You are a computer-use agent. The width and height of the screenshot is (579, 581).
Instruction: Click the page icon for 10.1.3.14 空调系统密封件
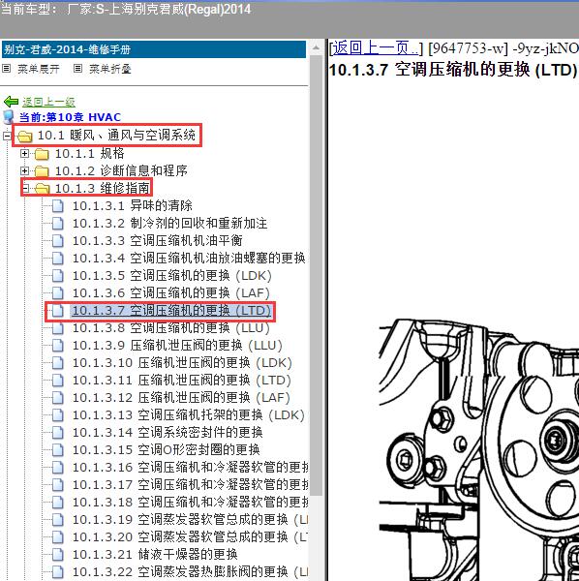[57, 433]
